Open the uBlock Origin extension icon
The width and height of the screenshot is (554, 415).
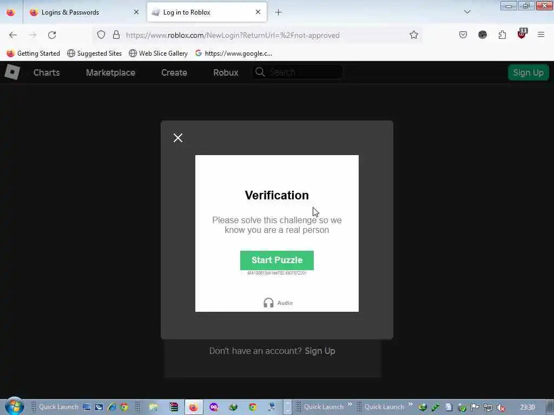[522, 34]
